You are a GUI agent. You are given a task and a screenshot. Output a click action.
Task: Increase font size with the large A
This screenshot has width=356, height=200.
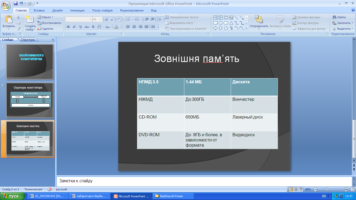tap(106, 19)
